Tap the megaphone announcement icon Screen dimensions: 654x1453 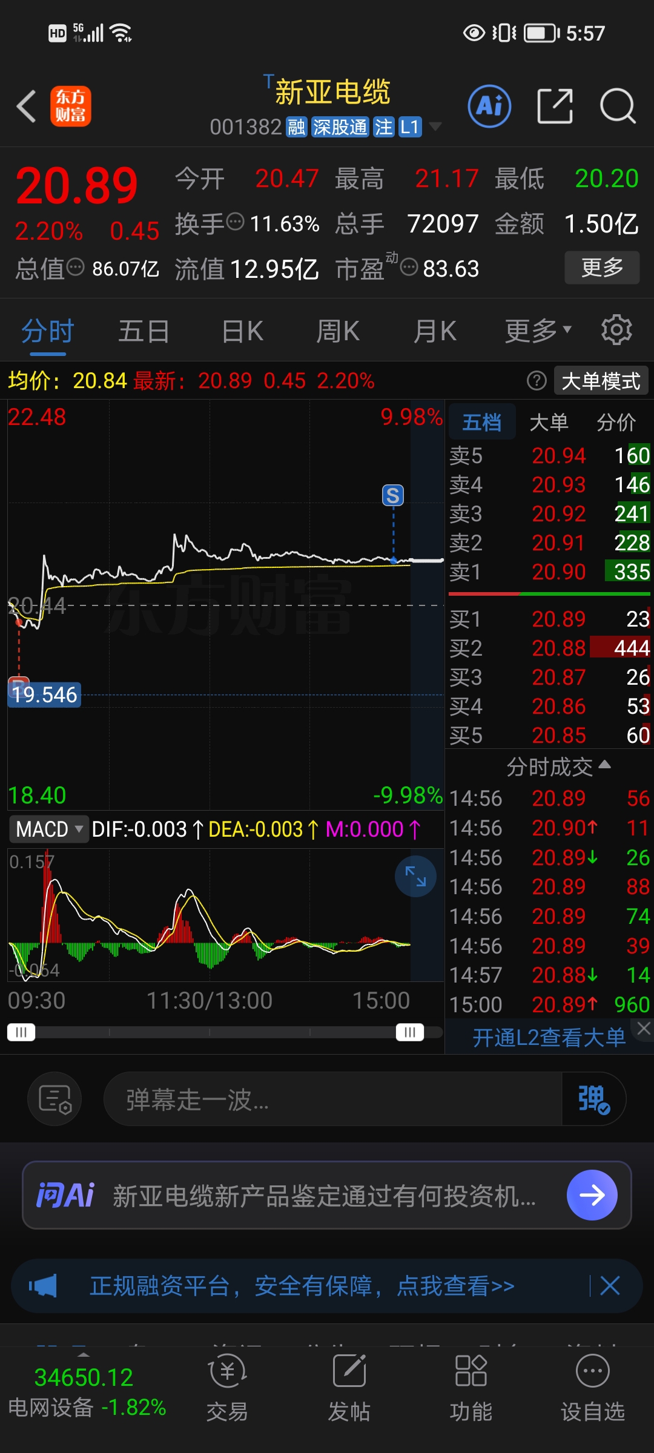point(43,1286)
